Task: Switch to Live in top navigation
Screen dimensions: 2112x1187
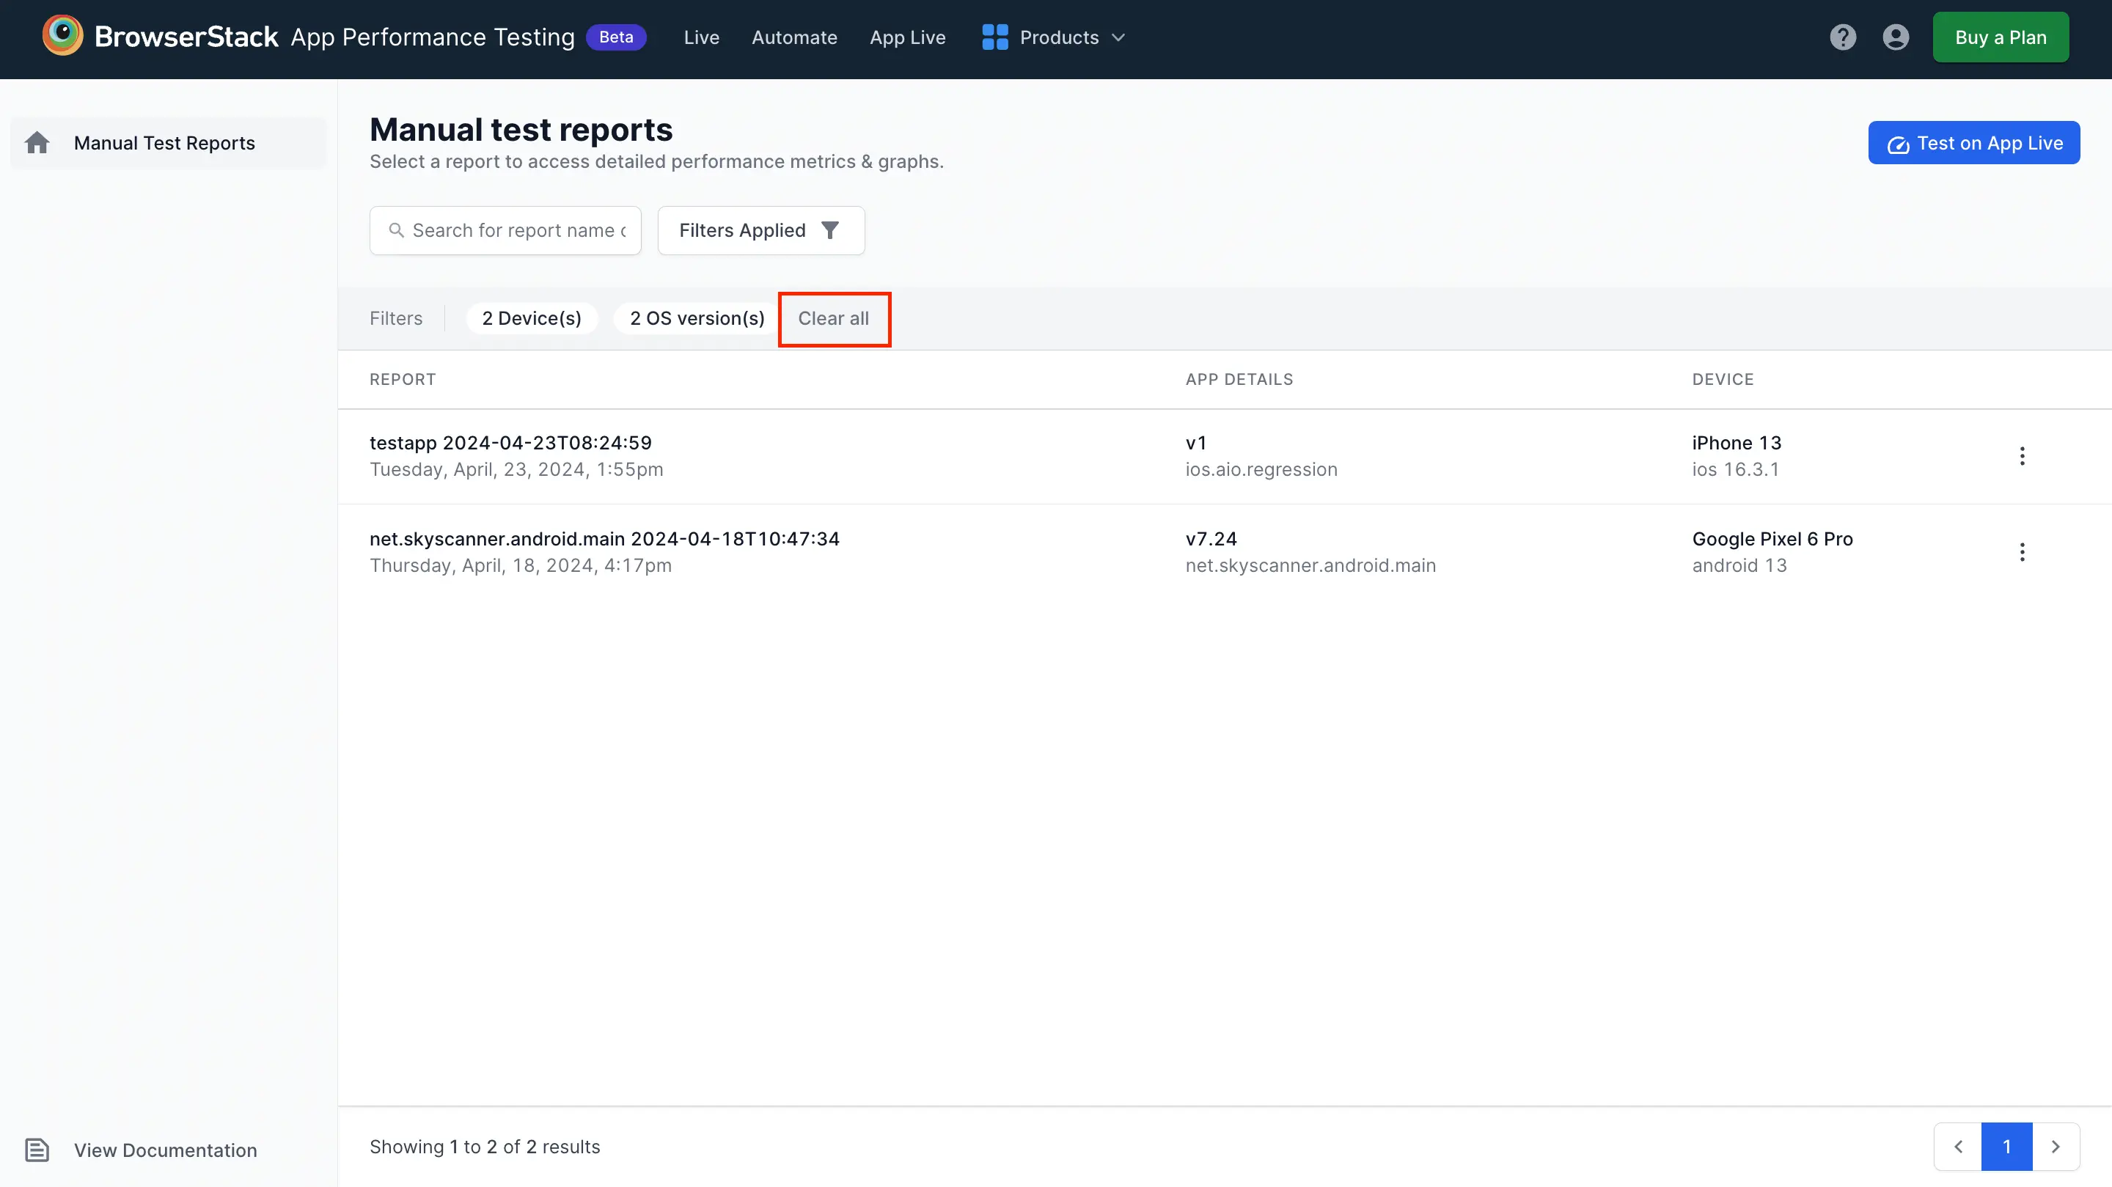Action: [701, 37]
